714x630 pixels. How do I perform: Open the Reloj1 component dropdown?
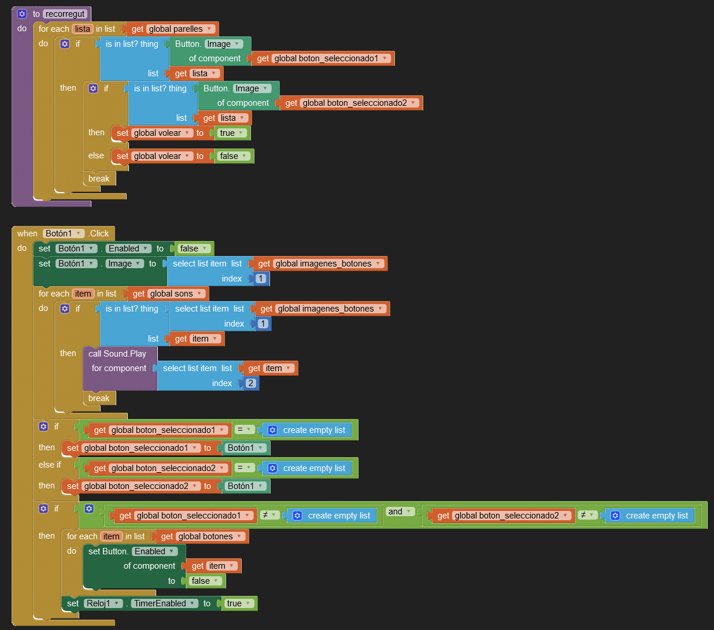117,603
